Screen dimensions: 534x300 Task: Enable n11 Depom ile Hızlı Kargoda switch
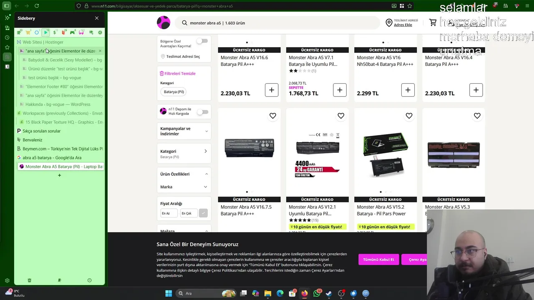202,112
